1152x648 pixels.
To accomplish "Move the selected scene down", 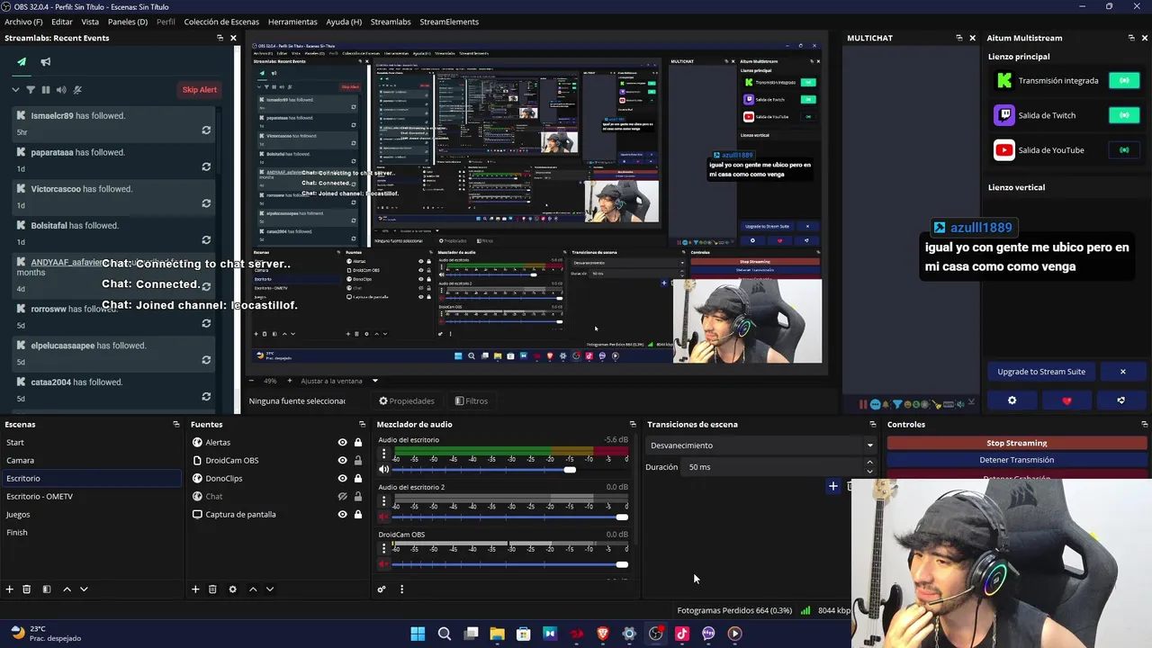I will tap(84, 589).
